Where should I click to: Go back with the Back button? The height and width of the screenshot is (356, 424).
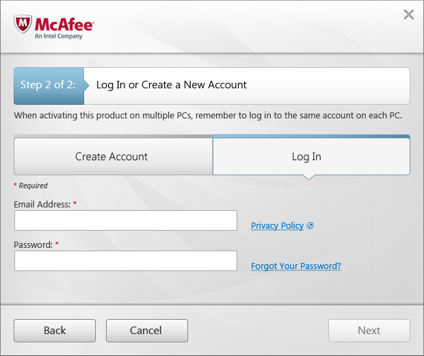pos(55,331)
